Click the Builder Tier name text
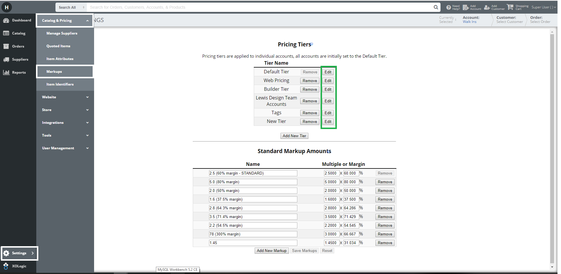Viewport: 561px width, 274px height. 276,89
